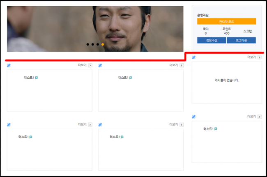Open 더보기 of second widget under the banner

click(x=173, y=65)
